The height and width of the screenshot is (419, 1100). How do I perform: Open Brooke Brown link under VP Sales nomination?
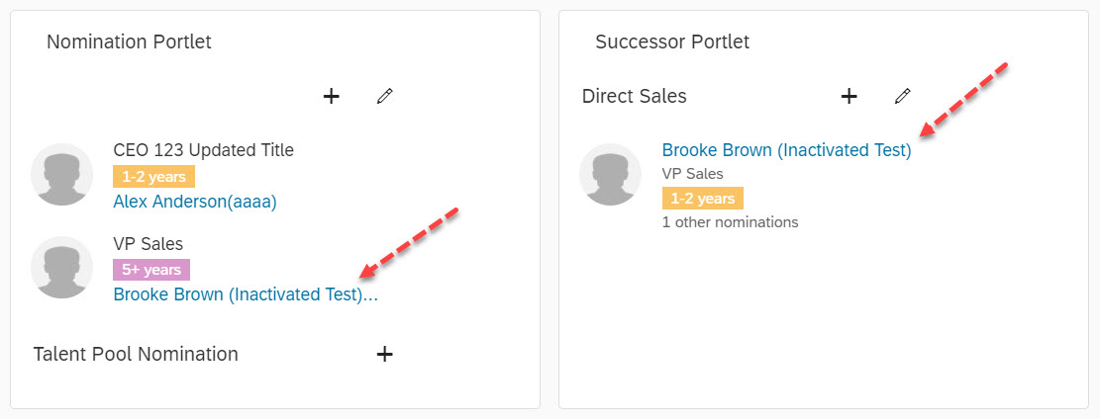click(x=246, y=294)
